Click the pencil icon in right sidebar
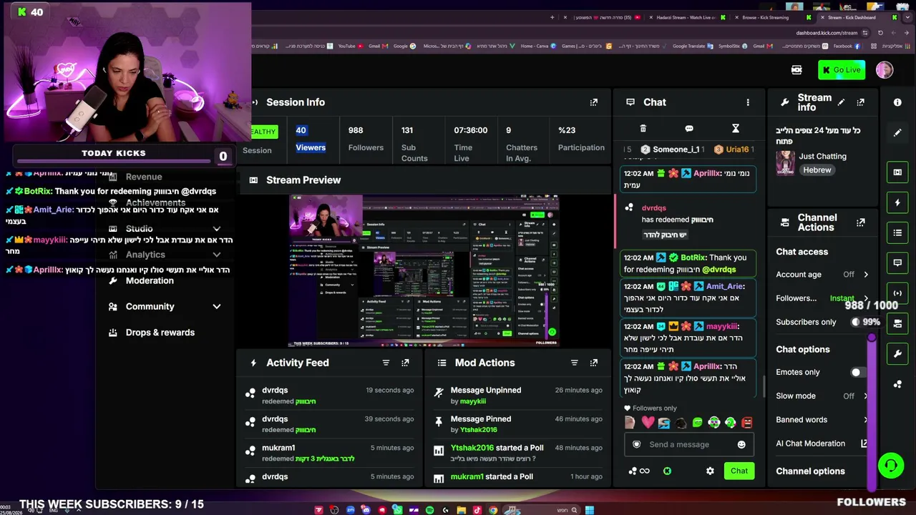The height and width of the screenshot is (515, 916). [x=897, y=132]
